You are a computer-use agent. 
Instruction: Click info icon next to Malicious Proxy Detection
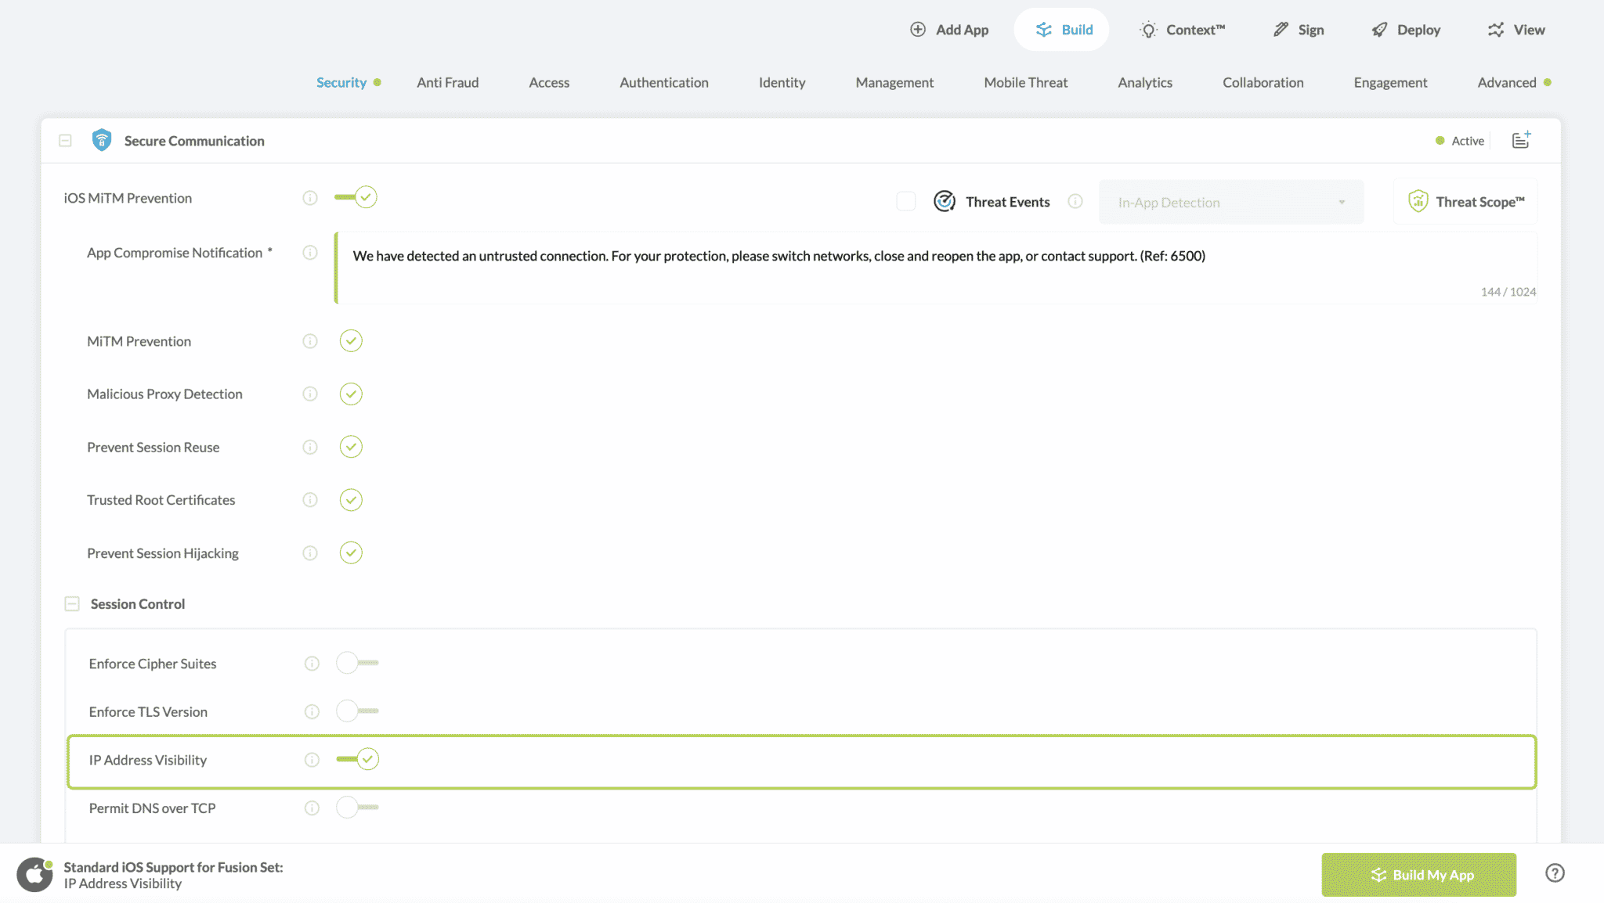pyautogui.click(x=310, y=394)
